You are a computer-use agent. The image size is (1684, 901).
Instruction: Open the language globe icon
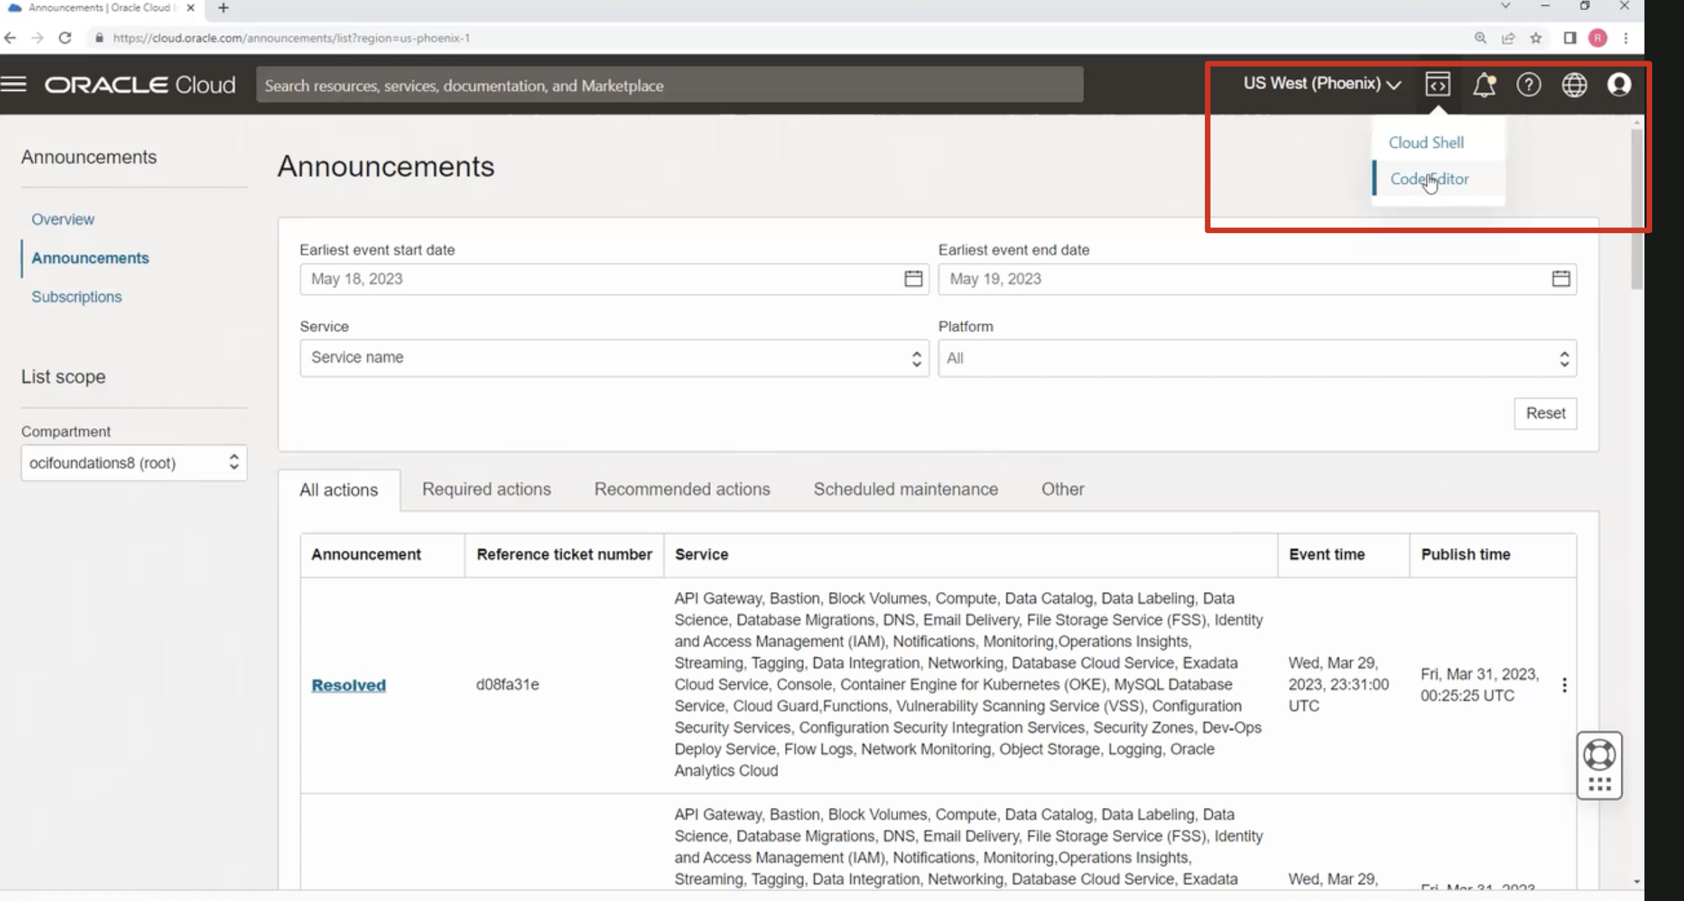(1574, 85)
